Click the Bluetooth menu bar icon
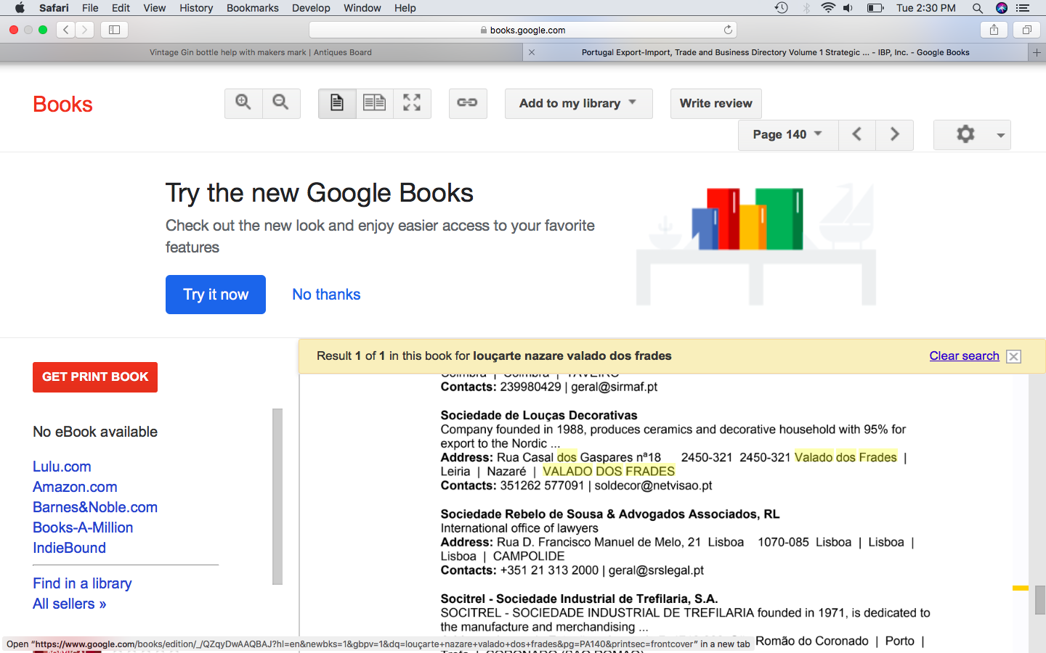This screenshot has height=653, width=1046. click(x=806, y=8)
